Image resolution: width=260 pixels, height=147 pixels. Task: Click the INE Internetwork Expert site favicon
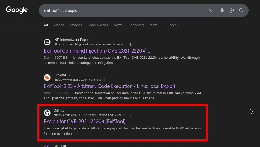[47, 42]
